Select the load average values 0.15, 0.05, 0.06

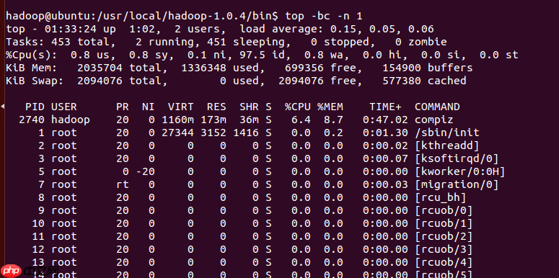coord(382,29)
